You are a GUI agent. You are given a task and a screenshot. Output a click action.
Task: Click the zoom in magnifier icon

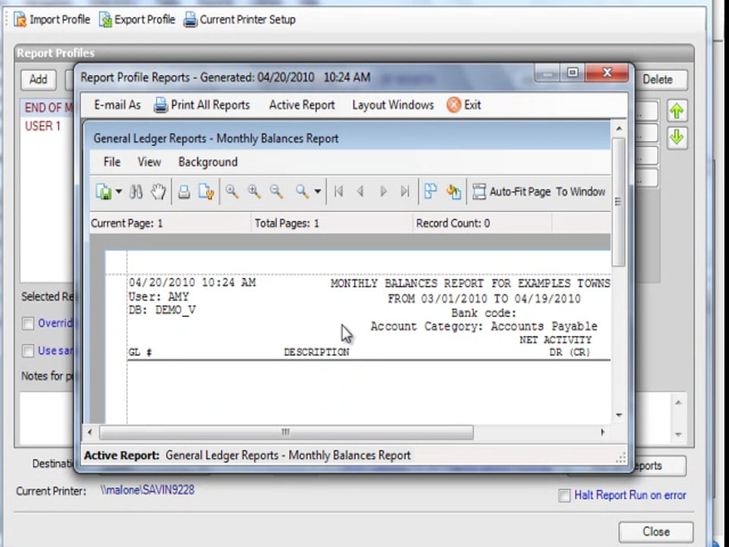254,191
